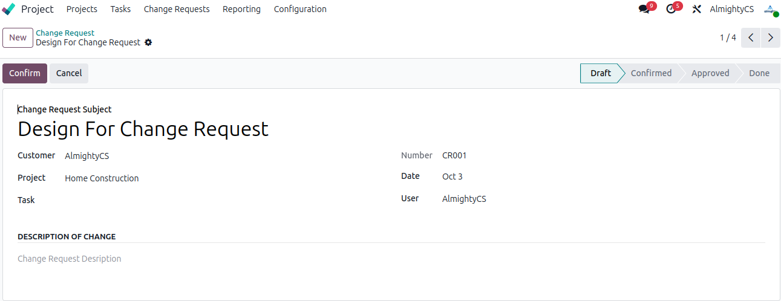
Task: Open the Projects menu item
Action: click(82, 9)
